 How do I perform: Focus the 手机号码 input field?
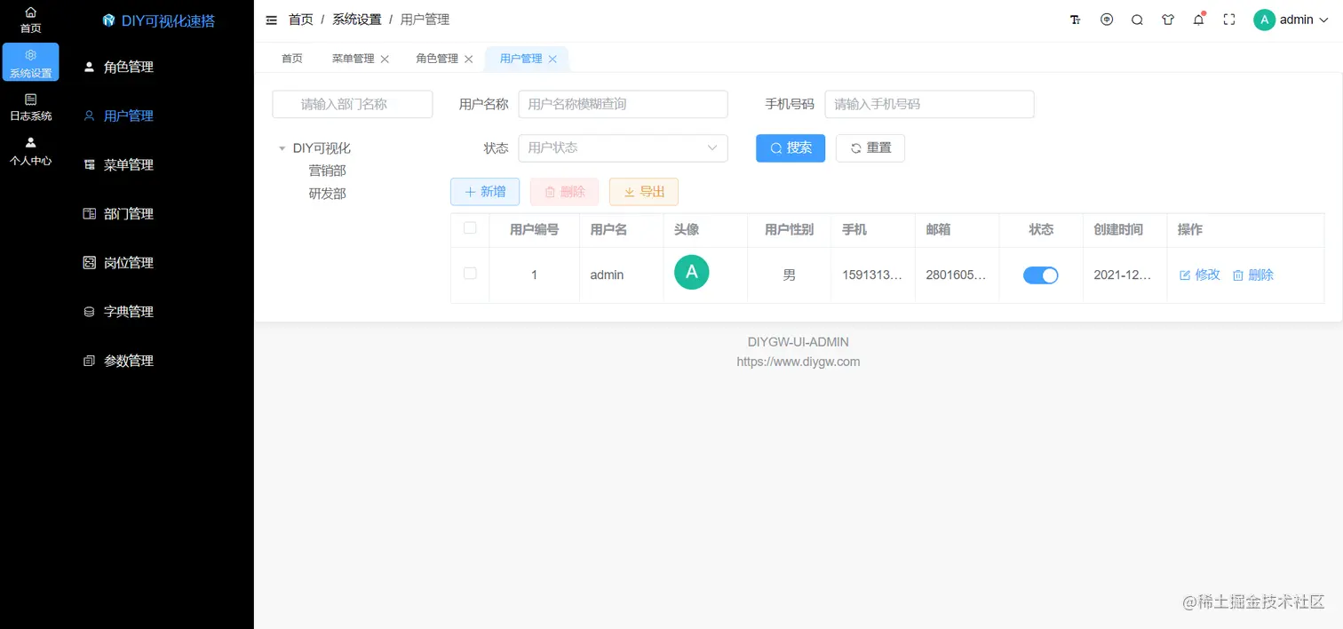click(929, 104)
